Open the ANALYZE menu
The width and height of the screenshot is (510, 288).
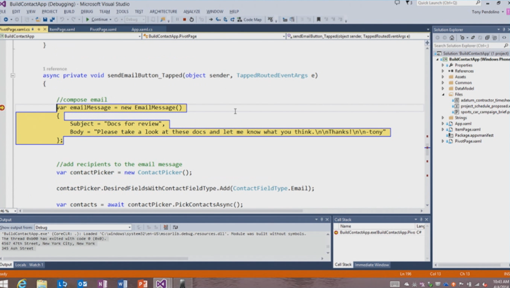click(192, 11)
